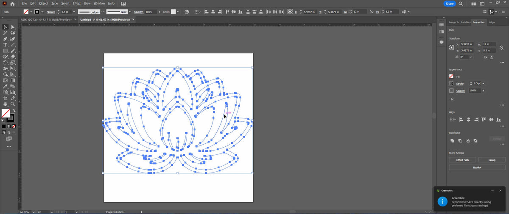Select the Paintbrush tool
The image size is (509, 214).
tap(13, 51)
